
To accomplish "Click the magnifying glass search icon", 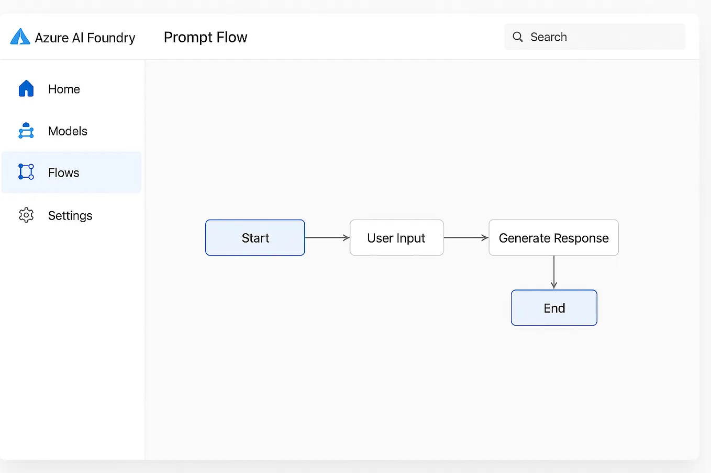I will (517, 37).
